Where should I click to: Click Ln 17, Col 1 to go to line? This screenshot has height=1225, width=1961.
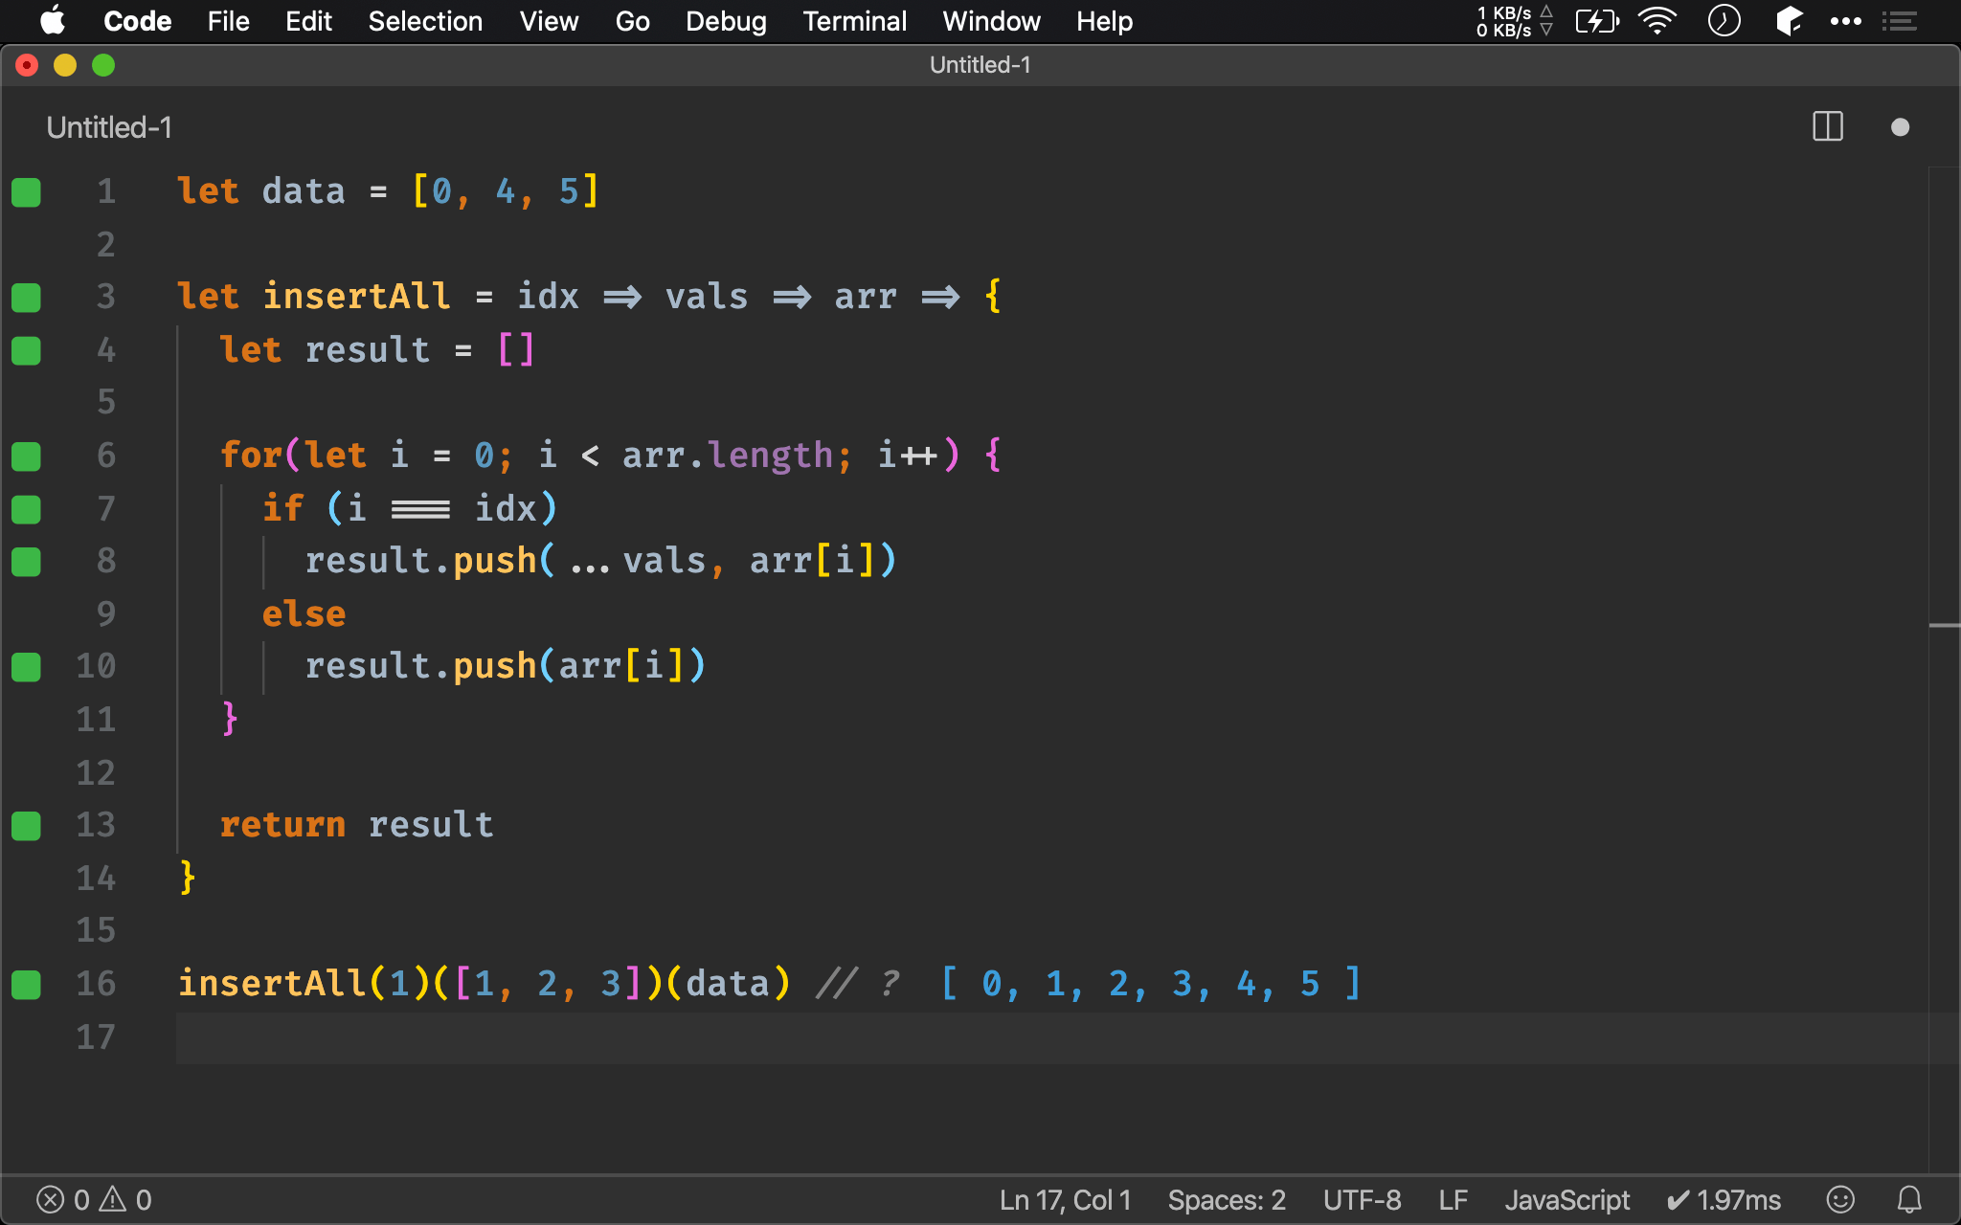(x=1065, y=1200)
